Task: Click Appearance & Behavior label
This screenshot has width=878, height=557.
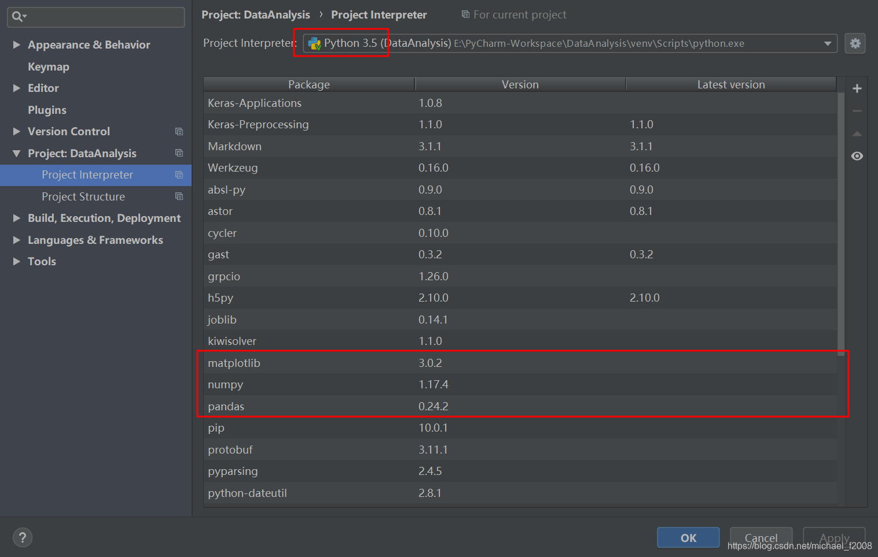Action: tap(89, 44)
